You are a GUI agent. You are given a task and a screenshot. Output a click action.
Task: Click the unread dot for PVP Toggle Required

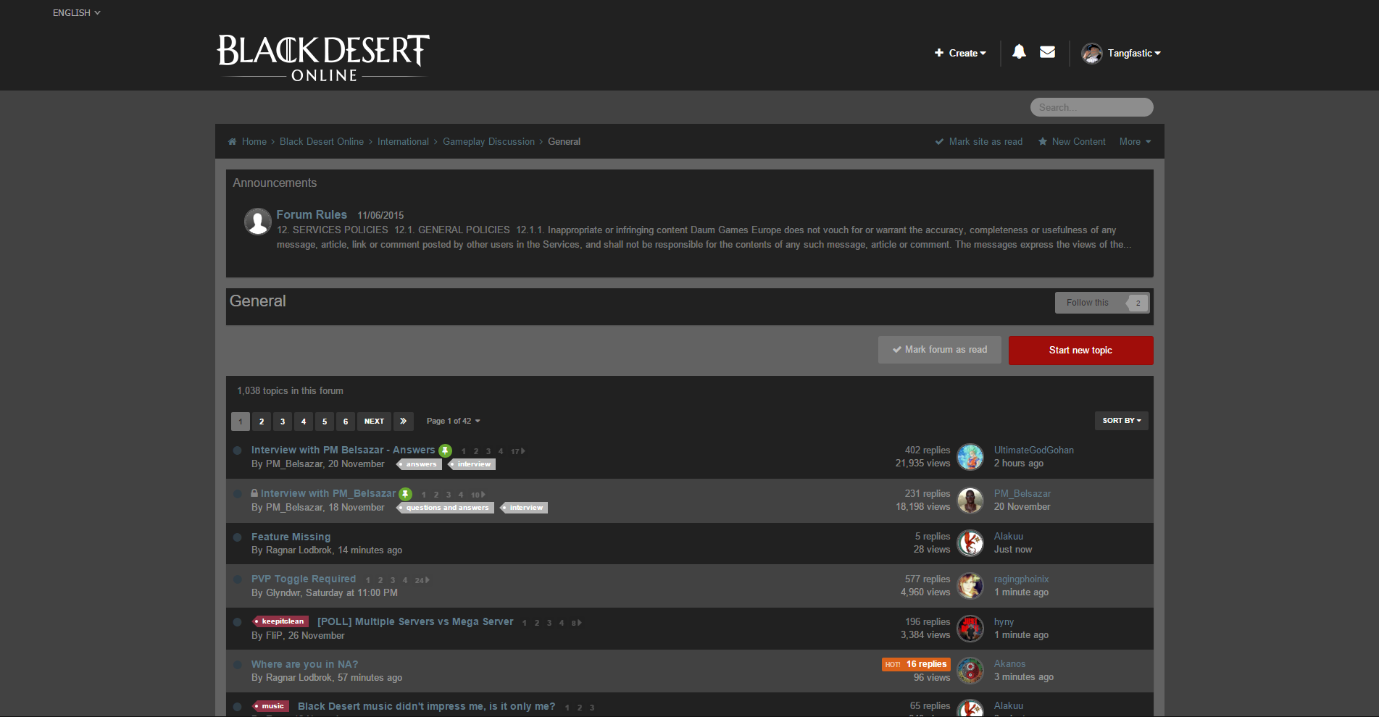237,579
